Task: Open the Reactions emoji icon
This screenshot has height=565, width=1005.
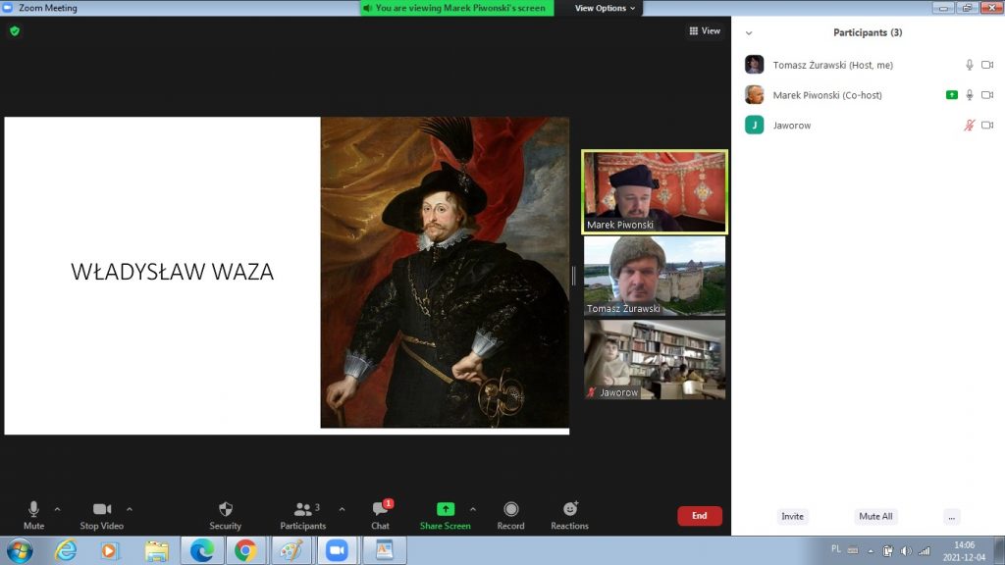Action: (569, 510)
